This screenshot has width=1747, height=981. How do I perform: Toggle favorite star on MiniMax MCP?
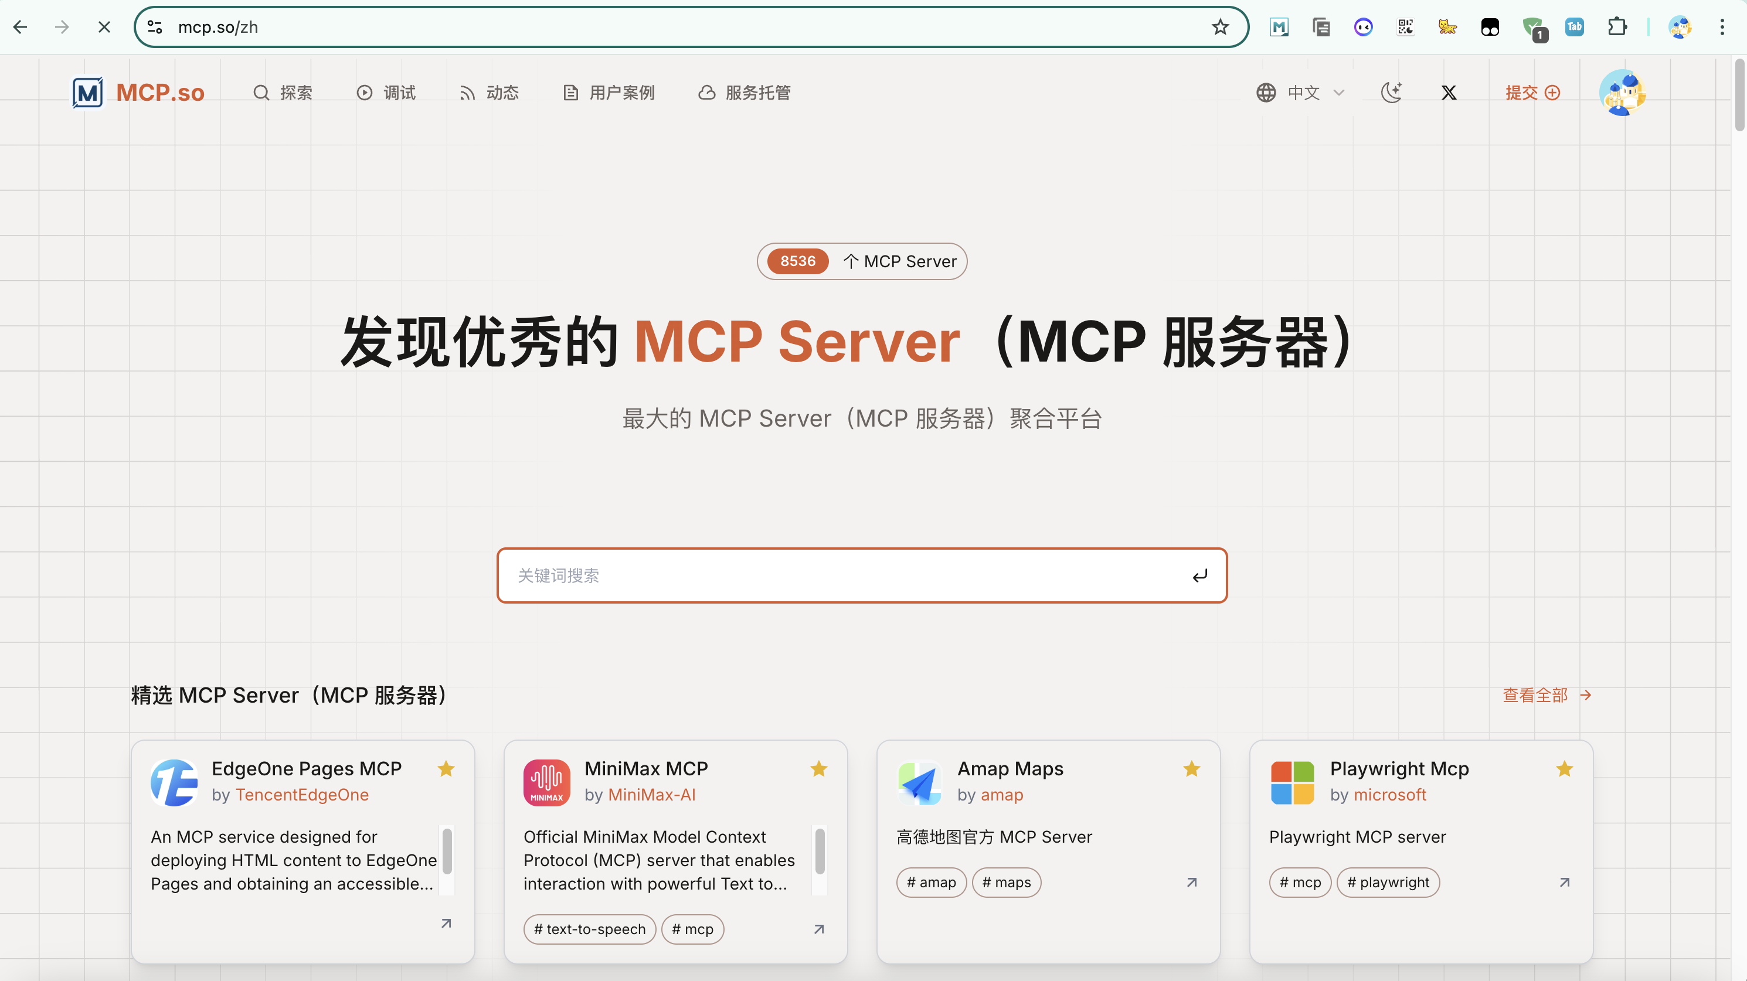[818, 769]
